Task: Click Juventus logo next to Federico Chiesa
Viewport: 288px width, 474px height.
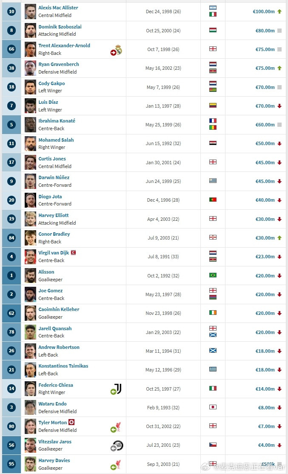Action: (118, 388)
